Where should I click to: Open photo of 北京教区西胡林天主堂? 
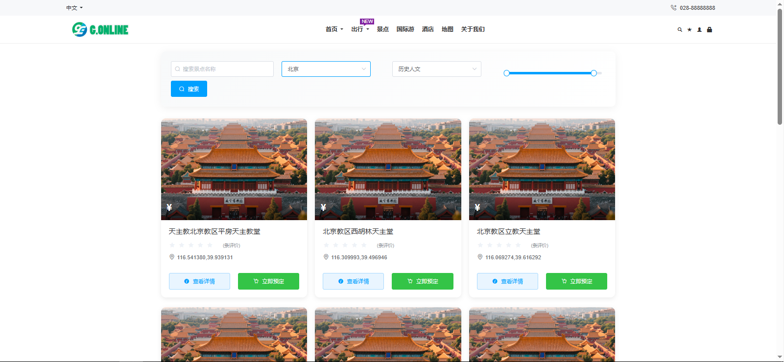click(388, 169)
